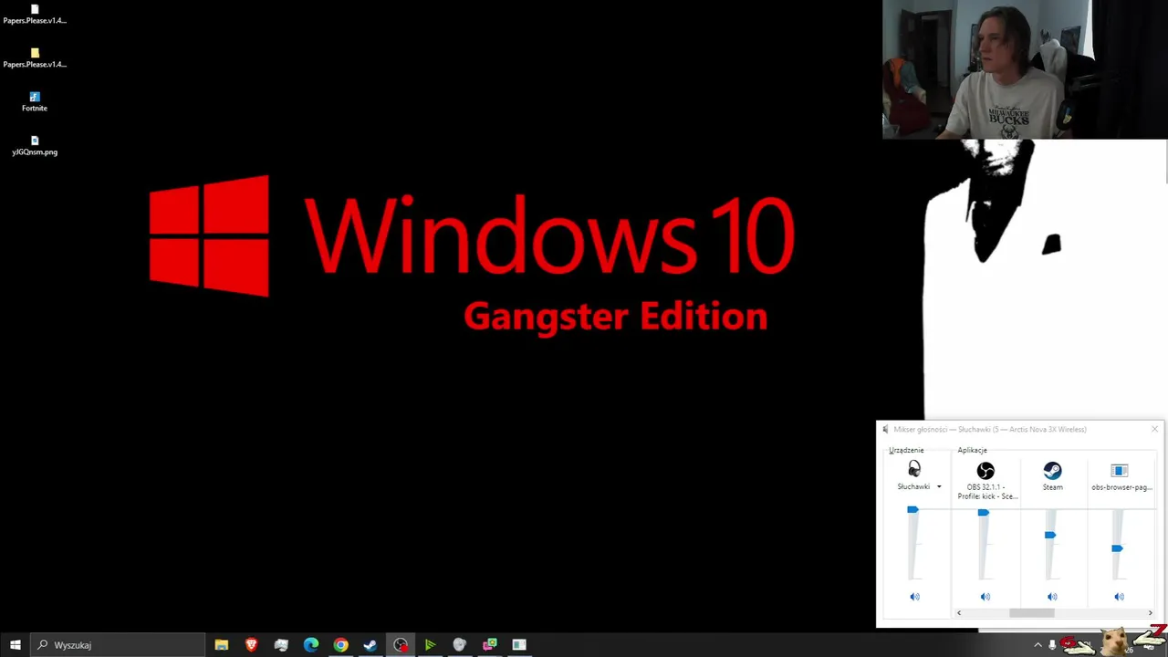The width and height of the screenshot is (1168, 657).
Task: Click the Aplikacje group label
Action: [972, 450]
